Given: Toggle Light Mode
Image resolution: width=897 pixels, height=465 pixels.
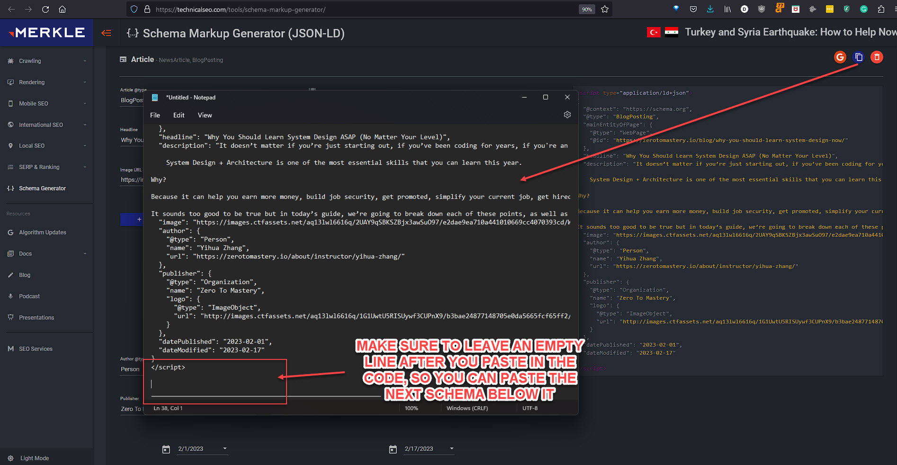Looking at the screenshot, I should [34, 458].
